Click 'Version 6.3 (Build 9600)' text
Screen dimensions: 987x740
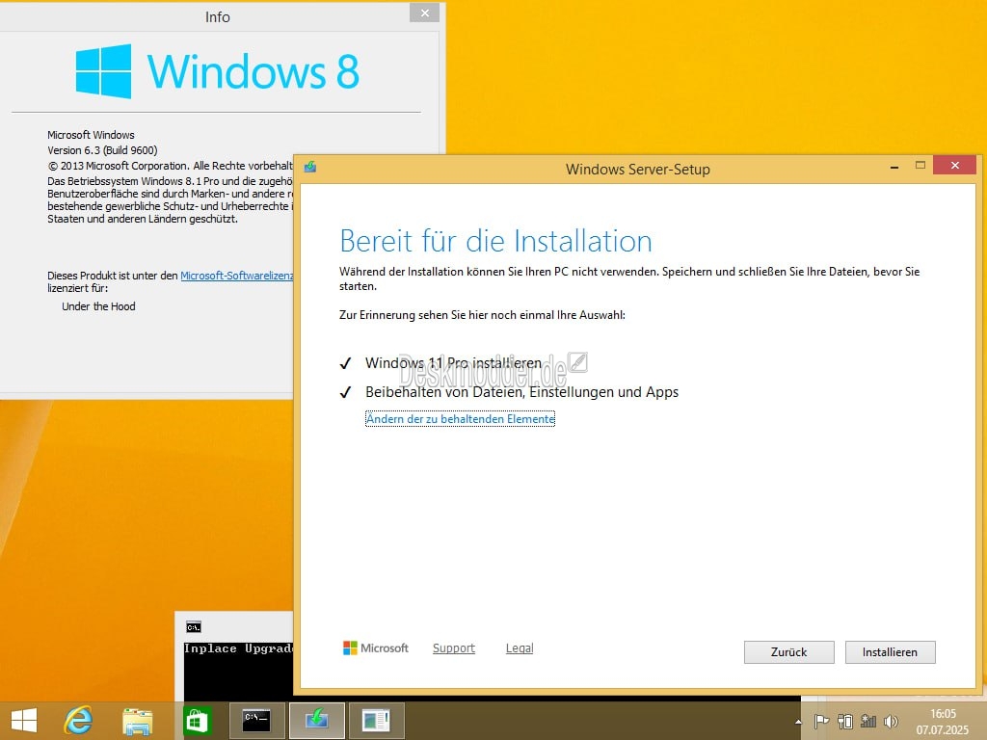tap(102, 150)
